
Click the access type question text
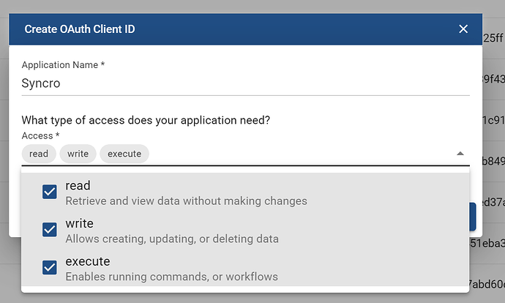146,120
